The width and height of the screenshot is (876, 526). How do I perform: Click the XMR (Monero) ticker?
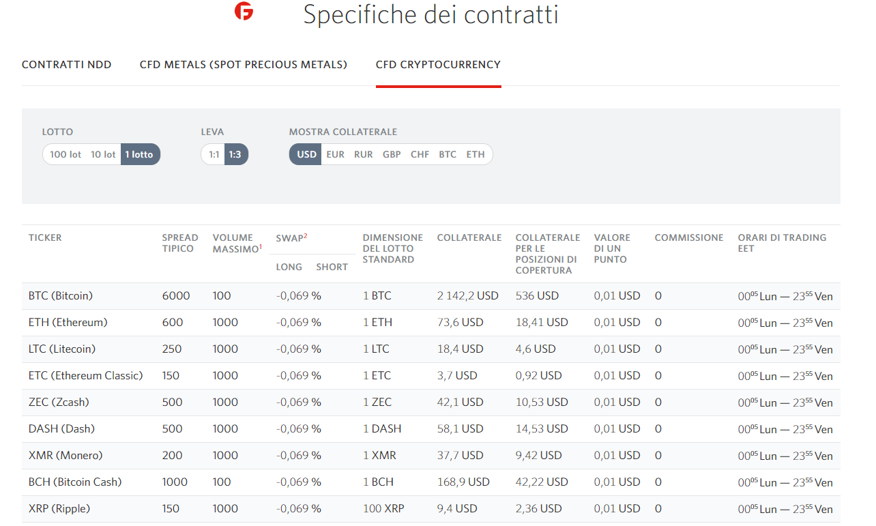pyautogui.click(x=65, y=455)
